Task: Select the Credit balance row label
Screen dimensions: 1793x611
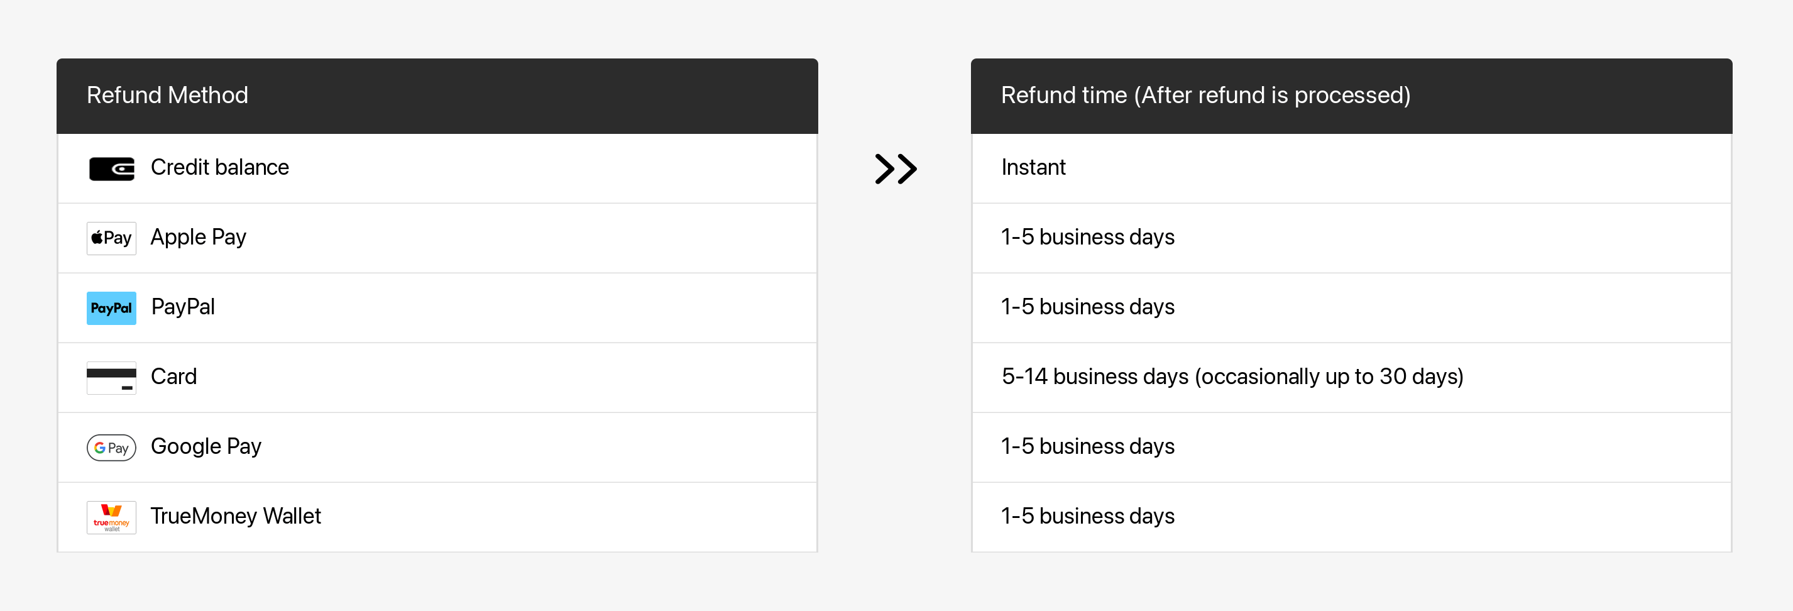Action: click(x=219, y=168)
